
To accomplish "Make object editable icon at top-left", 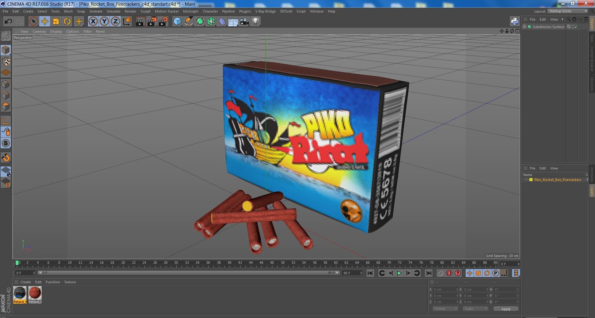I will (6, 36).
